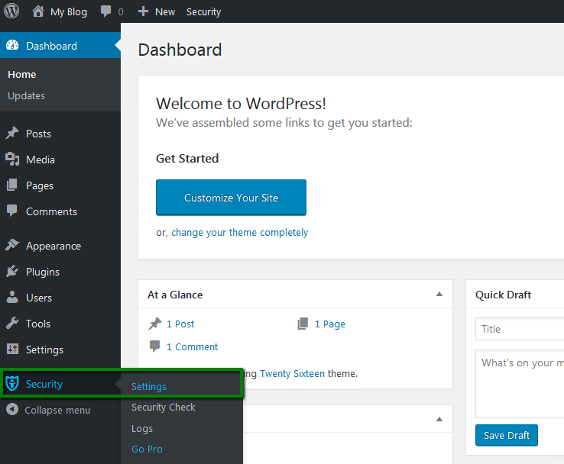Click the Quick Draft Title field
The height and width of the screenshot is (464, 564).
click(520, 329)
